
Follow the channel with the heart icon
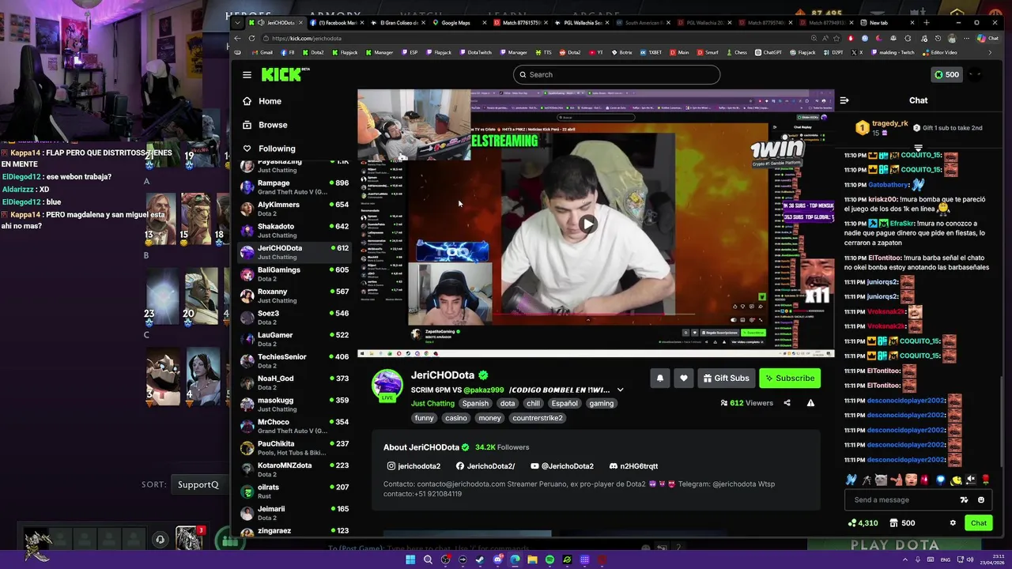point(684,379)
